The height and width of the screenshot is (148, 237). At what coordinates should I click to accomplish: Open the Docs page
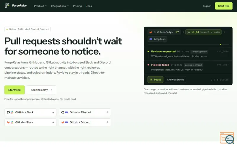pos(89,6)
